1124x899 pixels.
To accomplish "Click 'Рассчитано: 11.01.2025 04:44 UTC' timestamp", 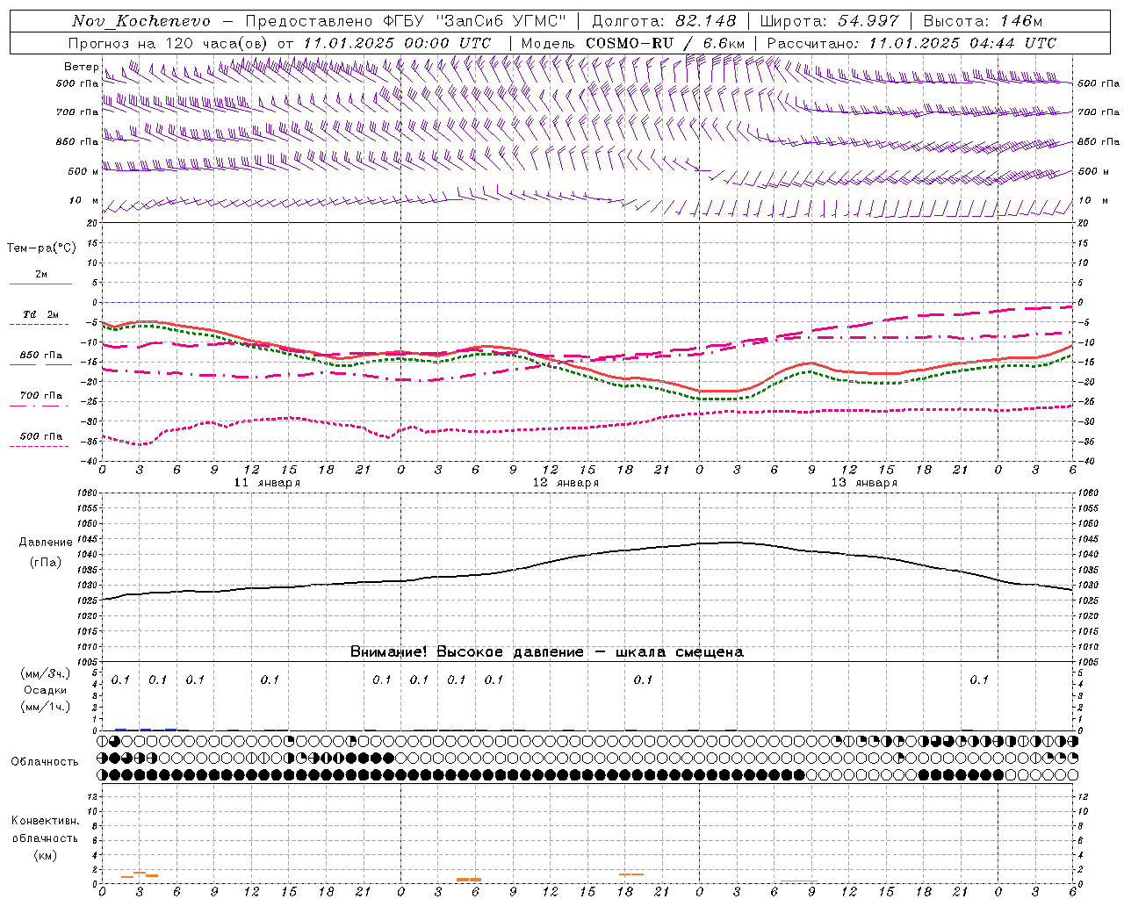I will pyautogui.click(x=911, y=43).
